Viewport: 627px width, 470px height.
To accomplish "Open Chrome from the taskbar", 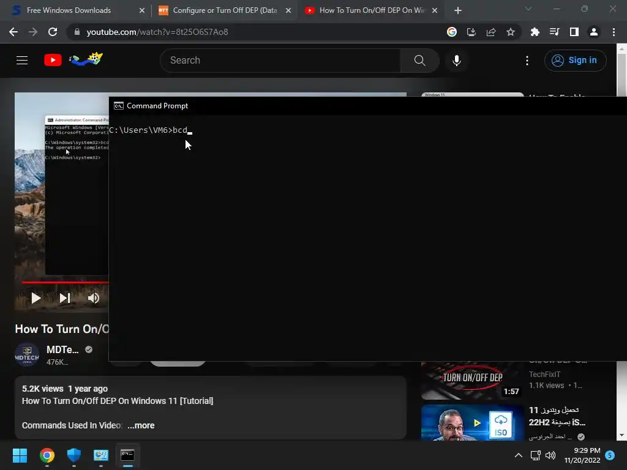I will click(x=47, y=455).
